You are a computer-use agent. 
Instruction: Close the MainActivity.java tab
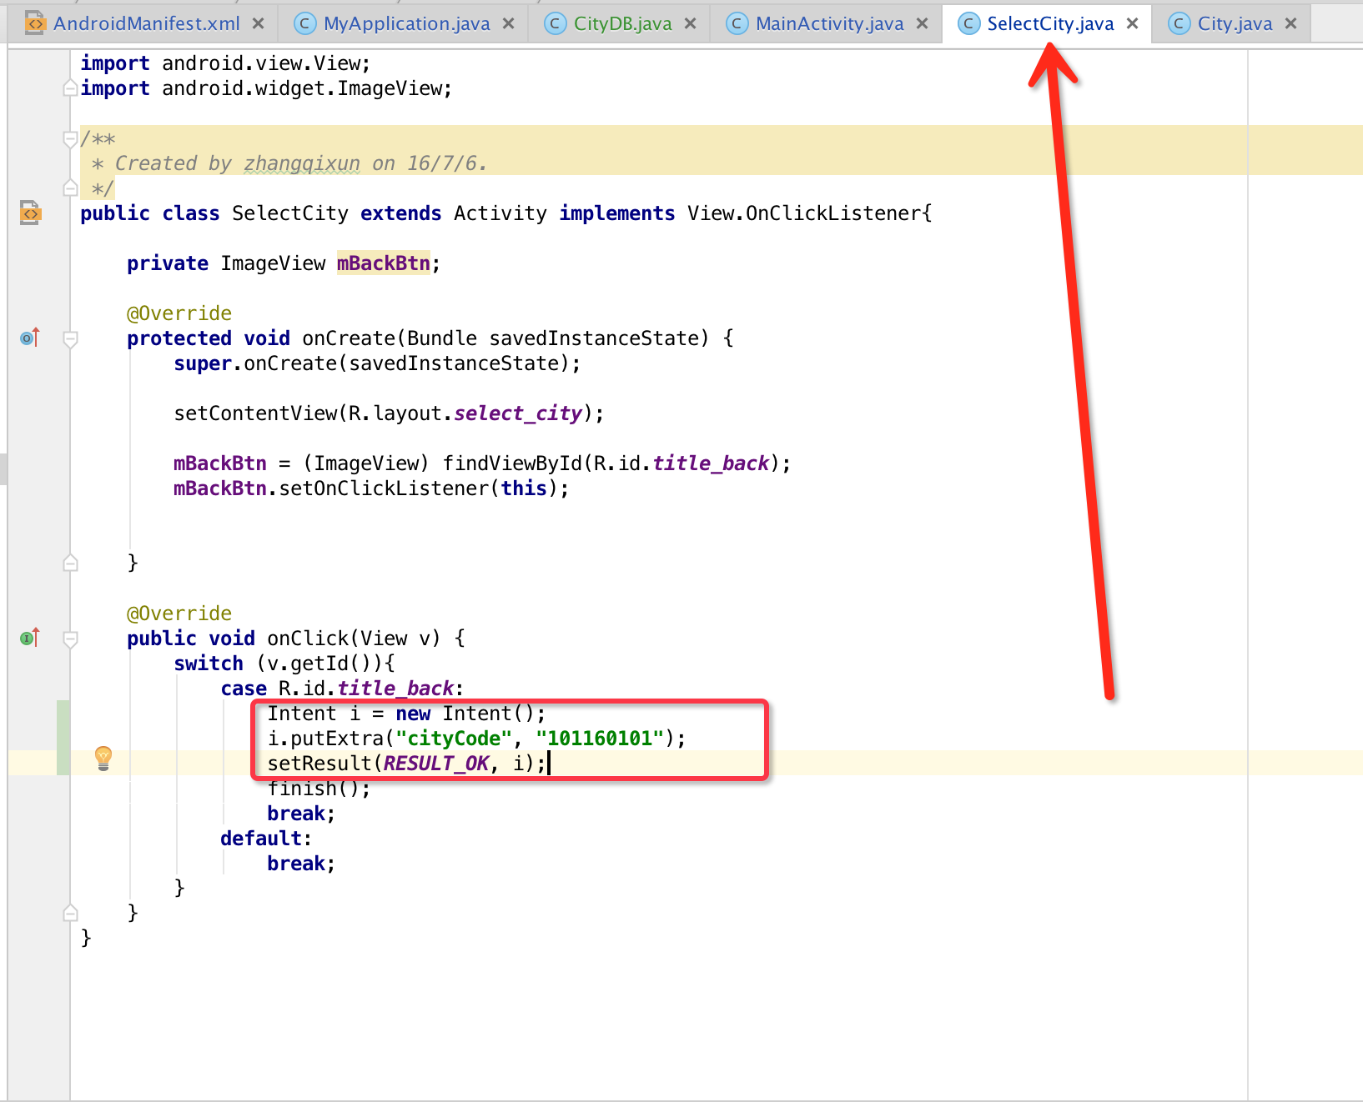922,23
